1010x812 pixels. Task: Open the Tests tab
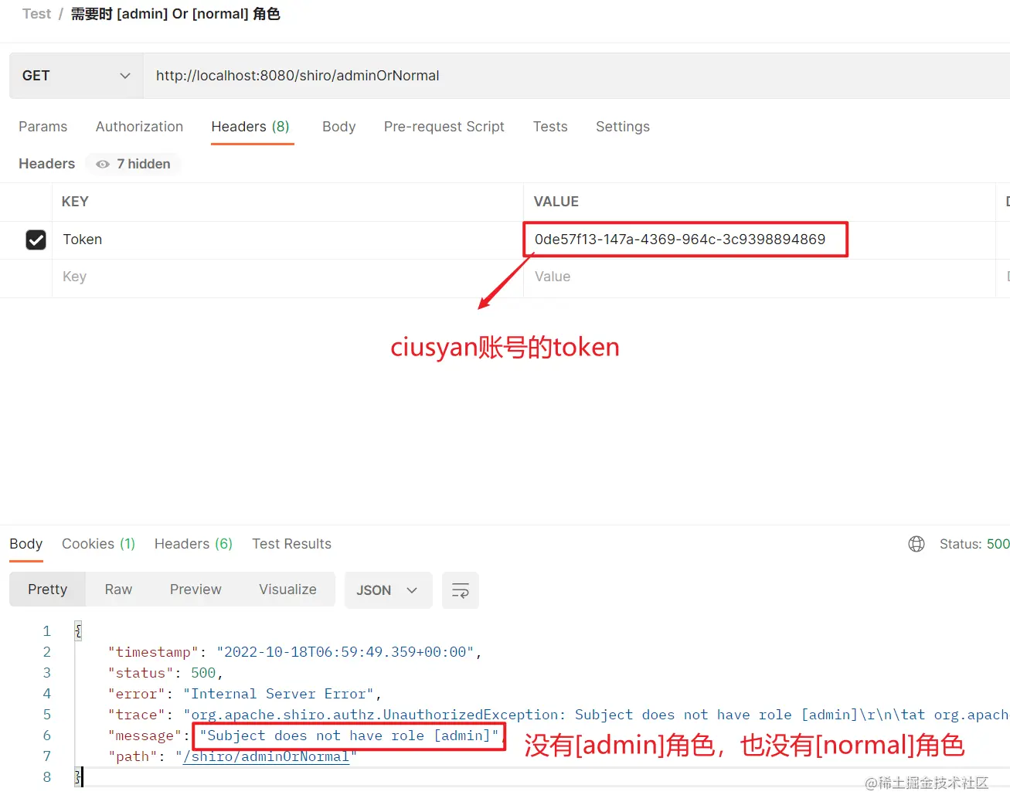pyautogui.click(x=550, y=127)
